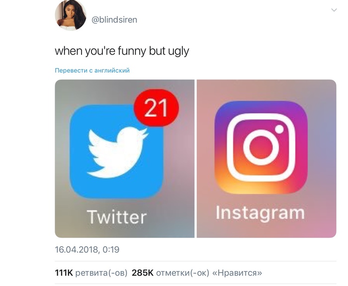Click the tweet text 'when you're funny but ugly'
The image size is (348, 286).
tap(122, 51)
